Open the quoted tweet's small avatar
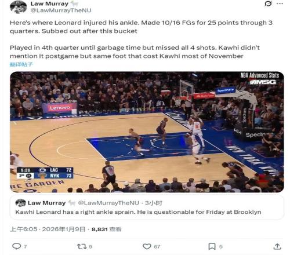Viewport: 290px width, 255px height. pos(20,203)
